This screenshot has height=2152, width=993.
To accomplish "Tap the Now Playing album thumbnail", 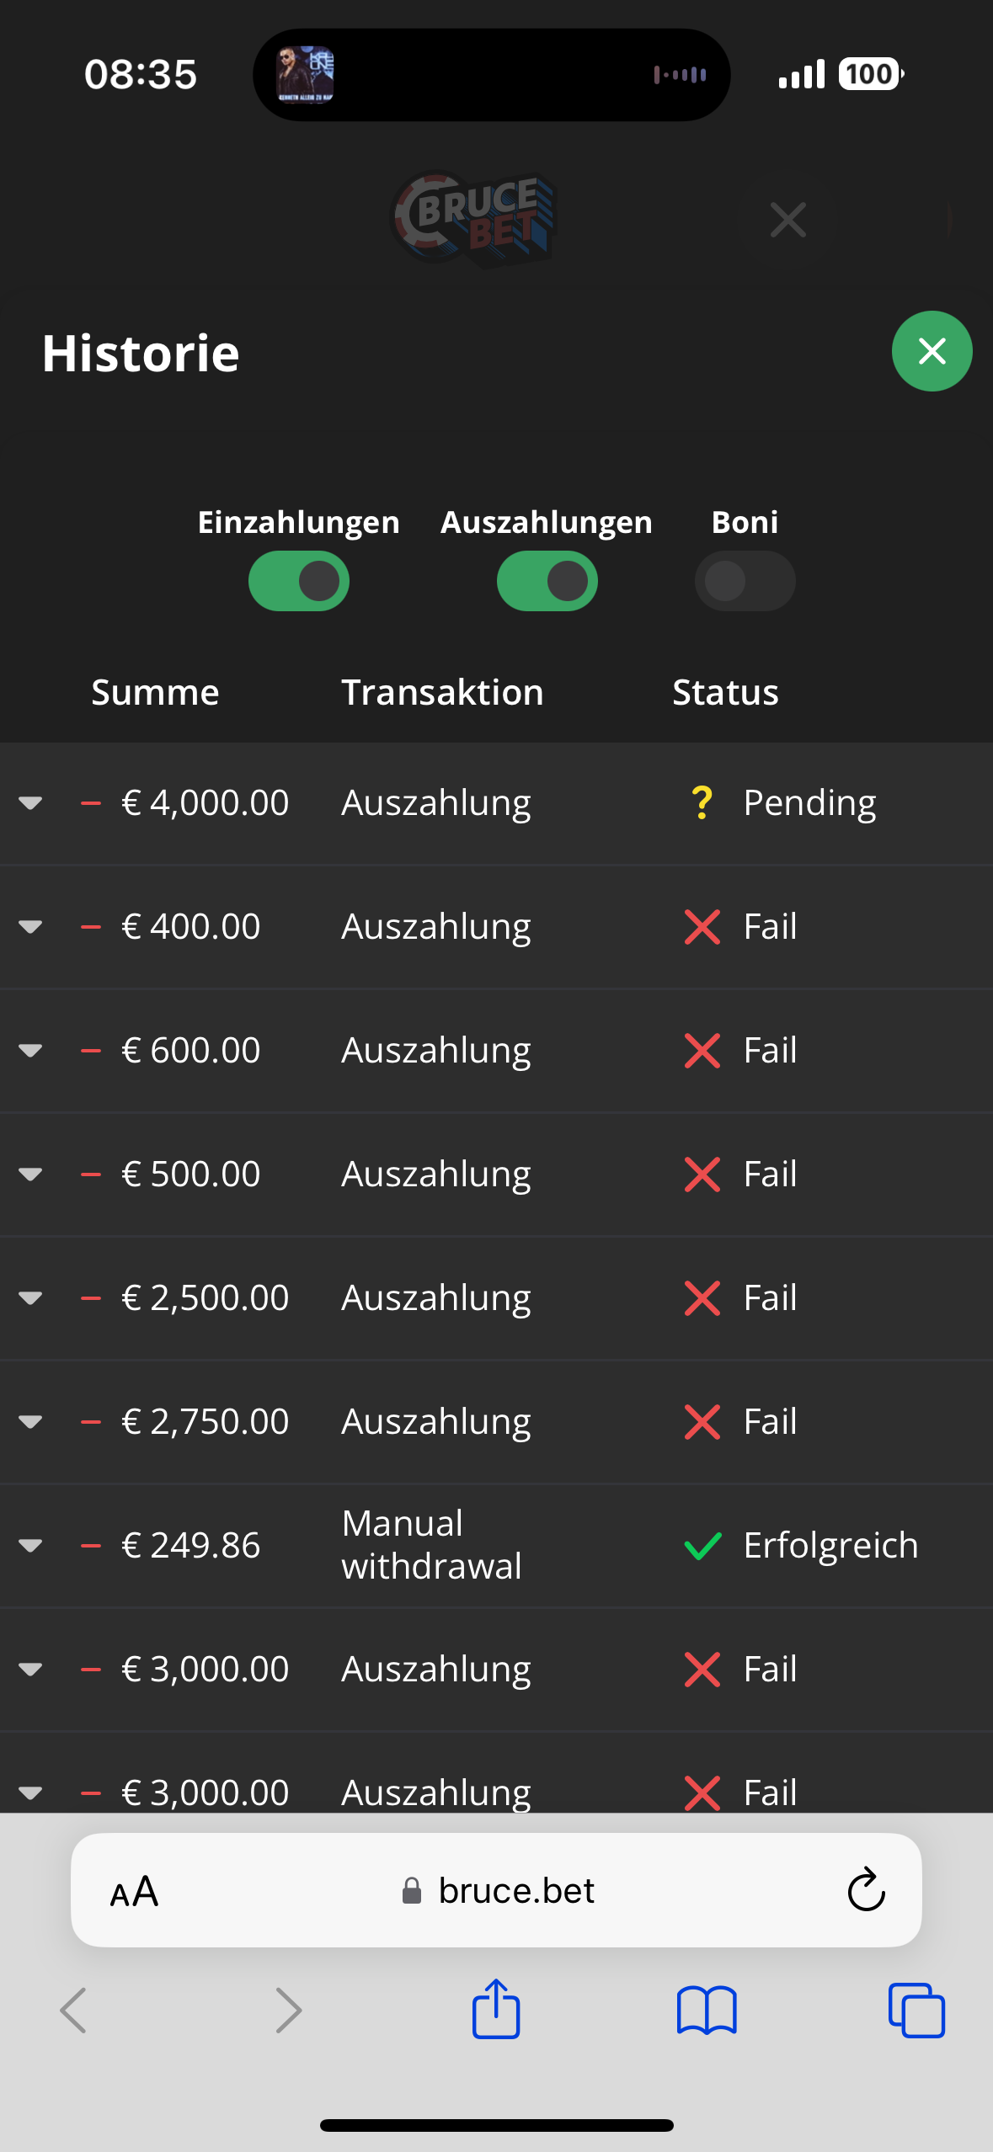I will (306, 75).
